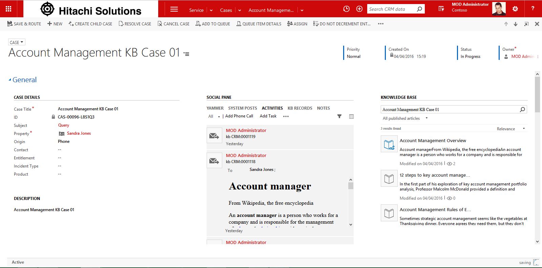Click the activities filter funnel icon
Image resolution: width=542 pixels, height=268 pixels.
[339, 116]
